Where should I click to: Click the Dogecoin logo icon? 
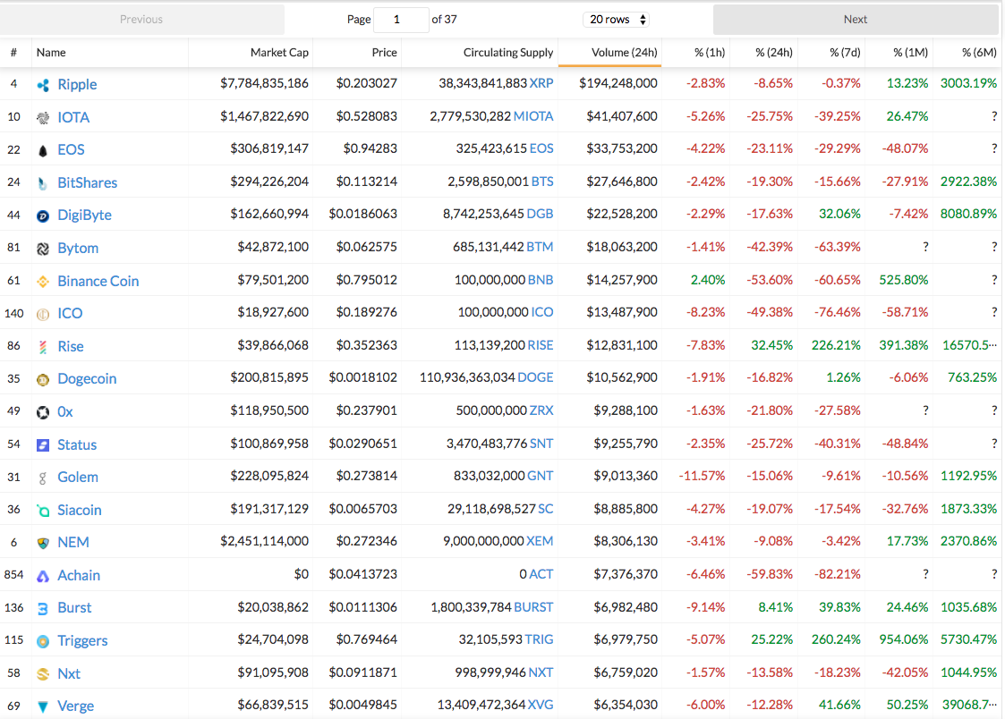click(43, 380)
